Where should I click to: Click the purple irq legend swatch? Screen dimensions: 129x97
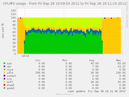coord(4,79)
